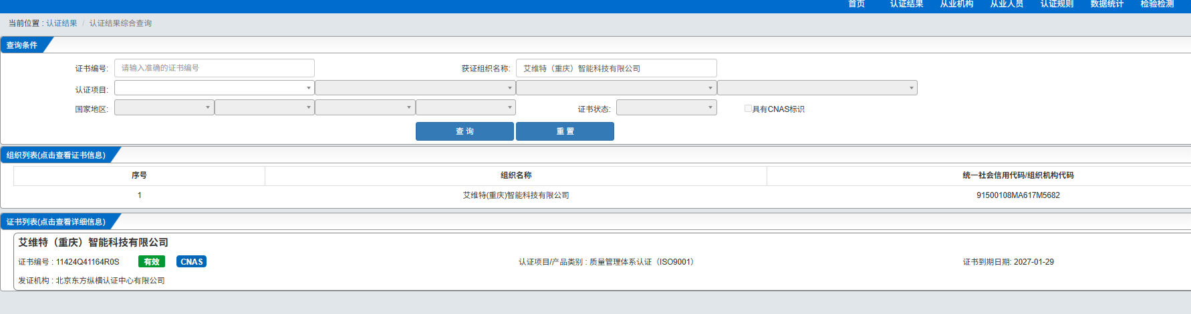The width and height of the screenshot is (1191, 314).
Task: Expand the first 认证项目 dropdown
Action: [x=215, y=88]
